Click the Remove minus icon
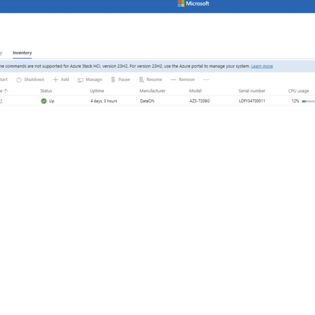315x315 pixels. [173, 80]
